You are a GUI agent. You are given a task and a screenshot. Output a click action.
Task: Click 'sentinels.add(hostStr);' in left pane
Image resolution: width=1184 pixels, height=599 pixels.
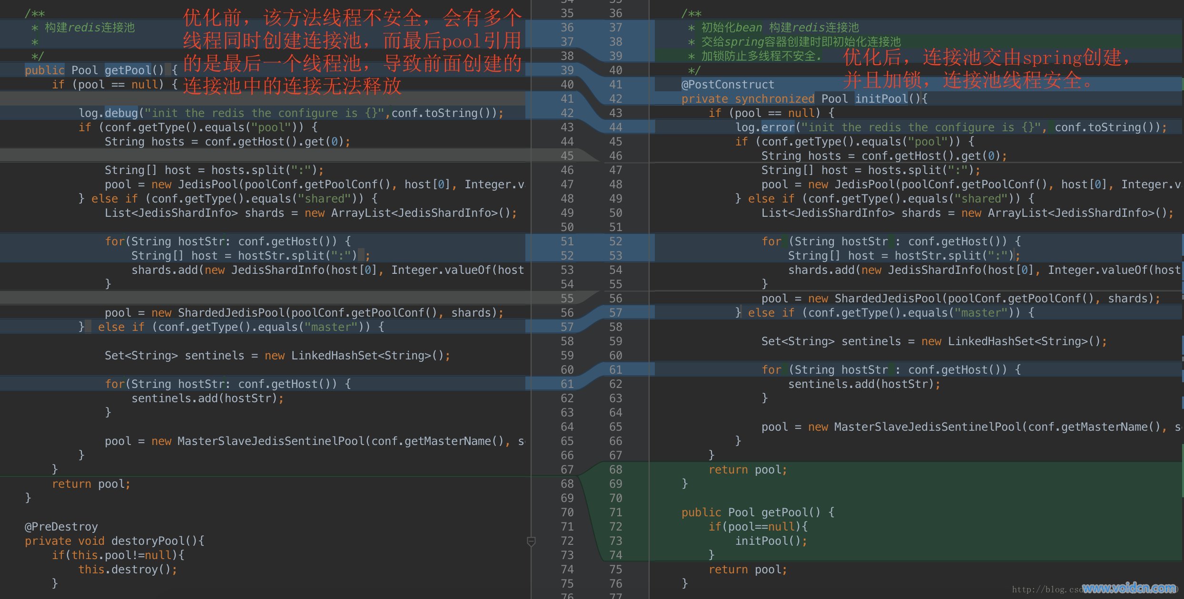coord(207,398)
